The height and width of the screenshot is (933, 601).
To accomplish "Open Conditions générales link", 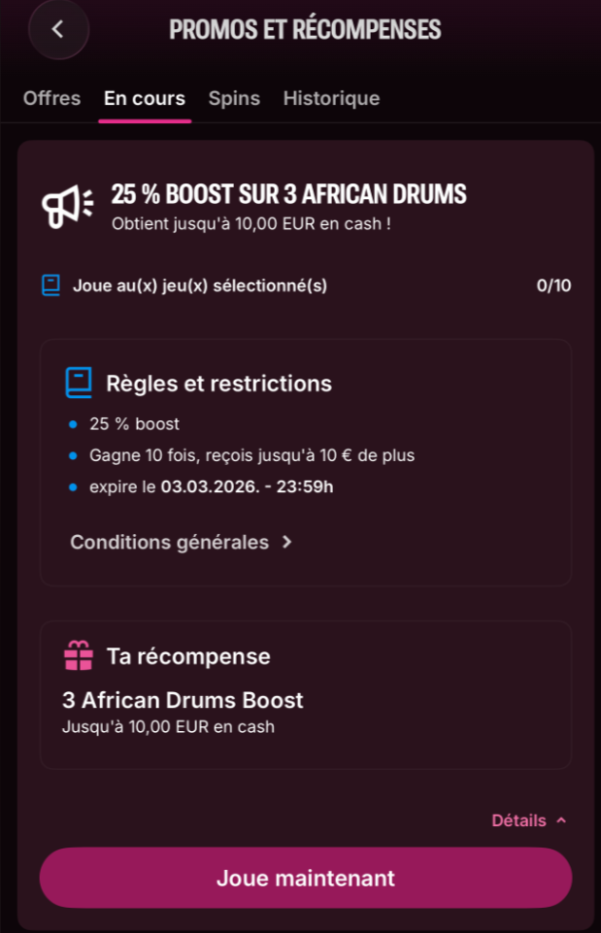I will tap(169, 542).
